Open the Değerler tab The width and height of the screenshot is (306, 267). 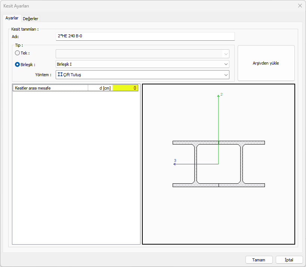(x=31, y=19)
